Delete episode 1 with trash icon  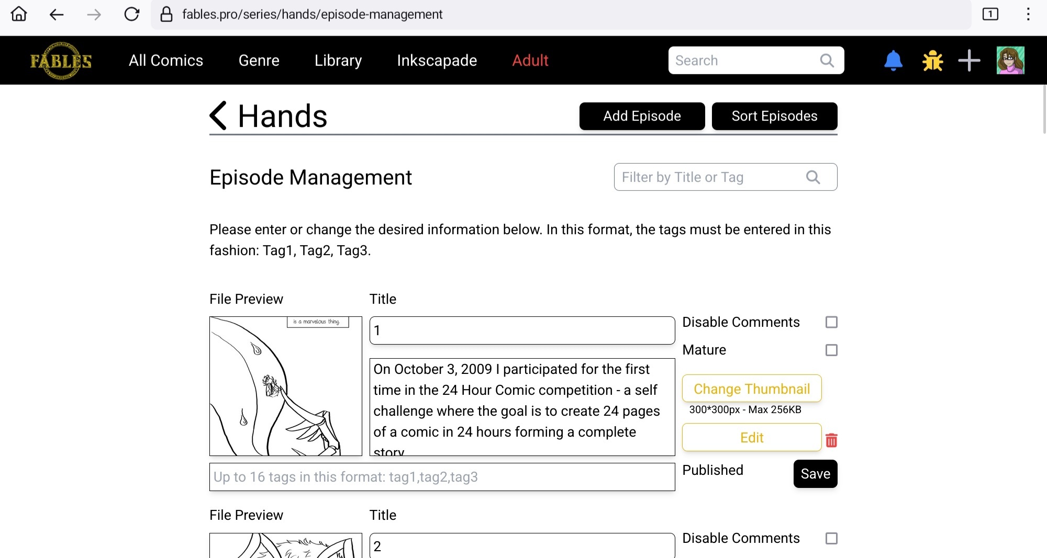831,440
